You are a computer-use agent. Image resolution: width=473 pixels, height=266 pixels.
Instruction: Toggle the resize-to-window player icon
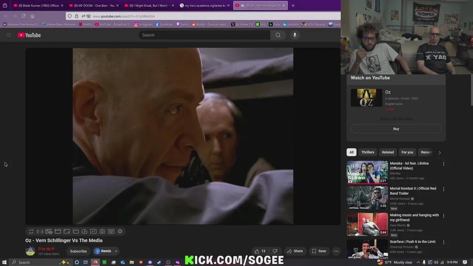(x=67, y=231)
